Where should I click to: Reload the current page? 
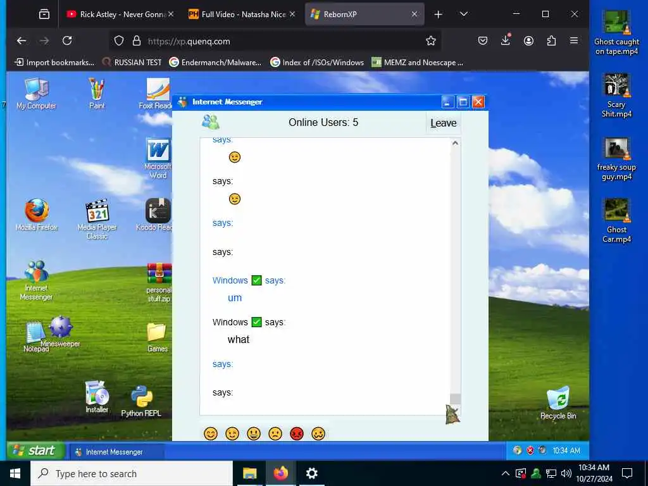tap(67, 40)
